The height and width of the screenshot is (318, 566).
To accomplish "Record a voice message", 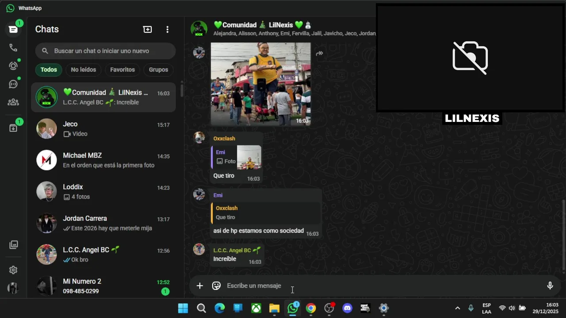I will pyautogui.click(x=550, y=286).
